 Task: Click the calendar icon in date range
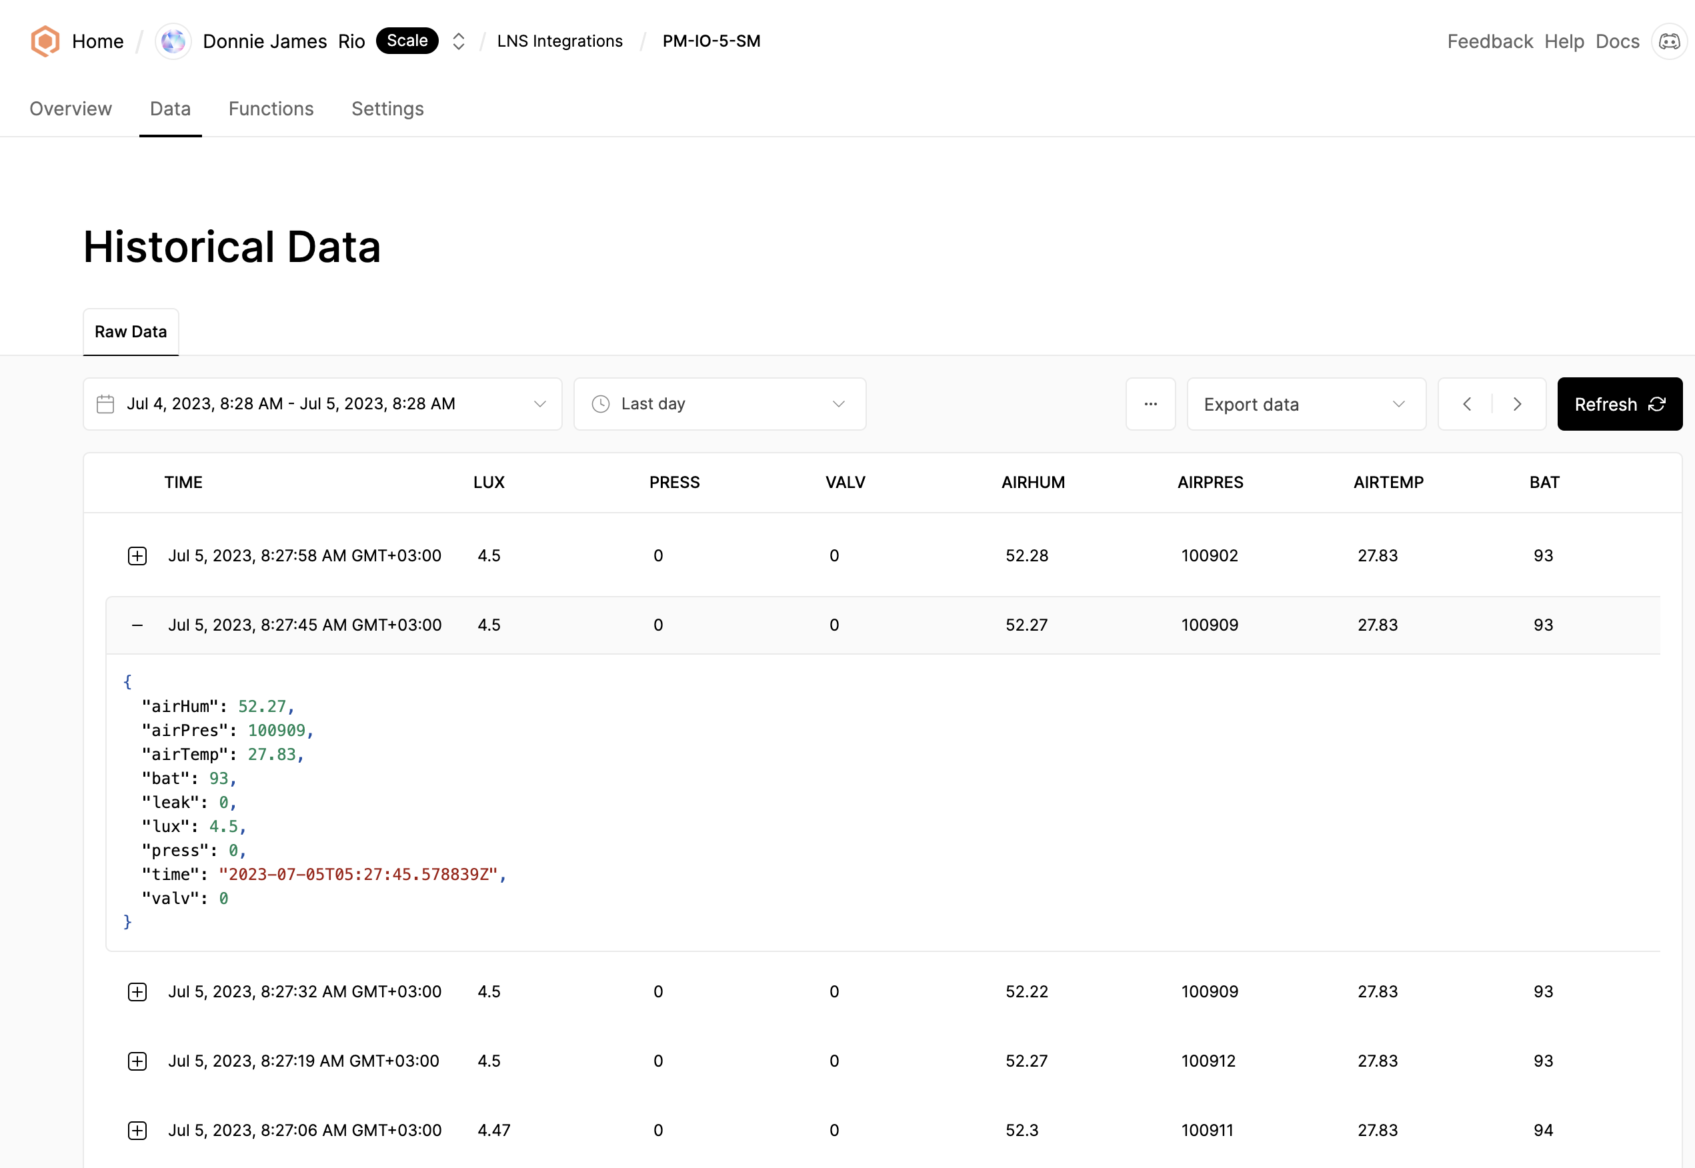pos(105,404)
